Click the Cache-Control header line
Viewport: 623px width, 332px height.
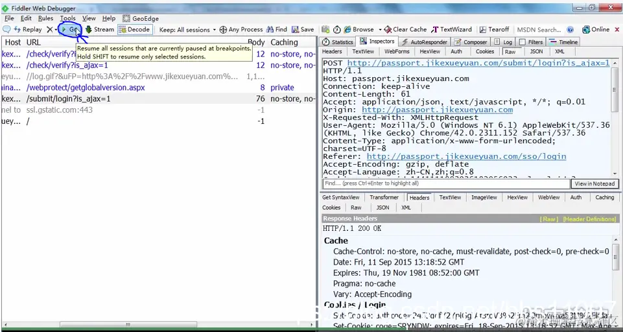(471, 252)
